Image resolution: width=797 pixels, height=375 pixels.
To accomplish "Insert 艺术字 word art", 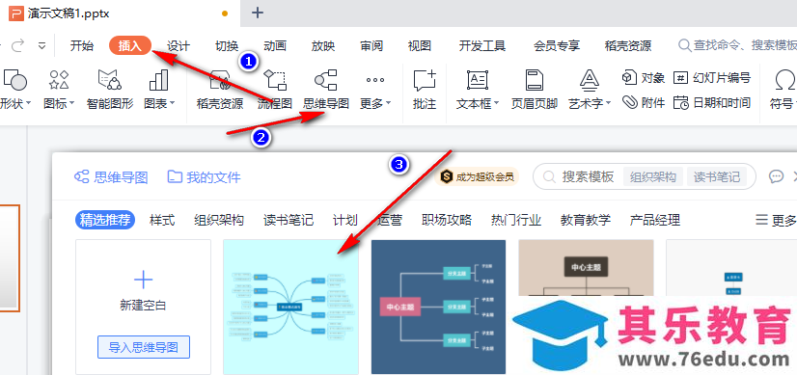I will [590, 90].
